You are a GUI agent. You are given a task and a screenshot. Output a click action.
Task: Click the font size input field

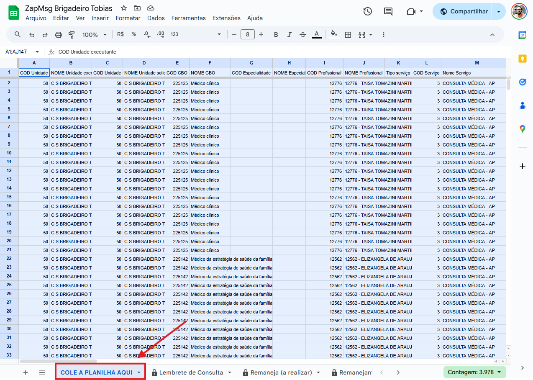tap(248, 35)
